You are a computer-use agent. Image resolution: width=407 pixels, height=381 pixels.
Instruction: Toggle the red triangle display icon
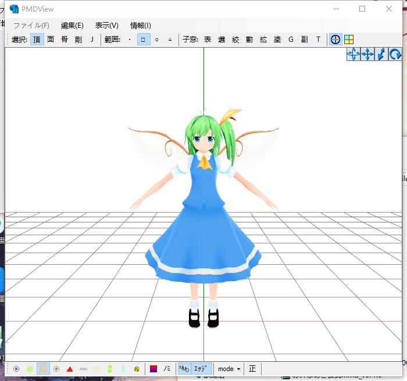click(x=70, y=369)
